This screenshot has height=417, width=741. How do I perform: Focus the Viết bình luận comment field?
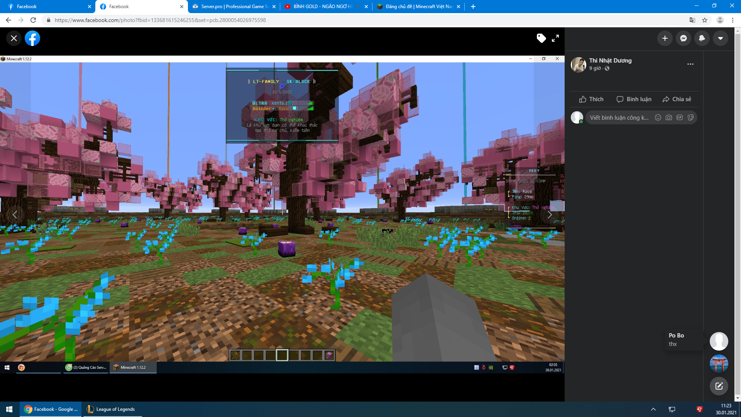[x=619, y=118]
